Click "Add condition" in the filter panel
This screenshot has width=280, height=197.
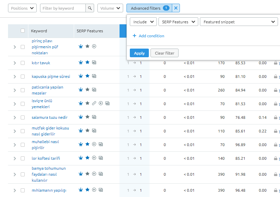[148, 36]
